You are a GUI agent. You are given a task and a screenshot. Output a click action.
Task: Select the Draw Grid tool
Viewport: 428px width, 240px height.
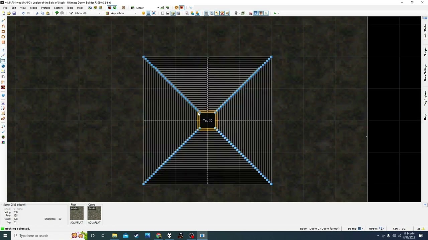pos(3,42)
